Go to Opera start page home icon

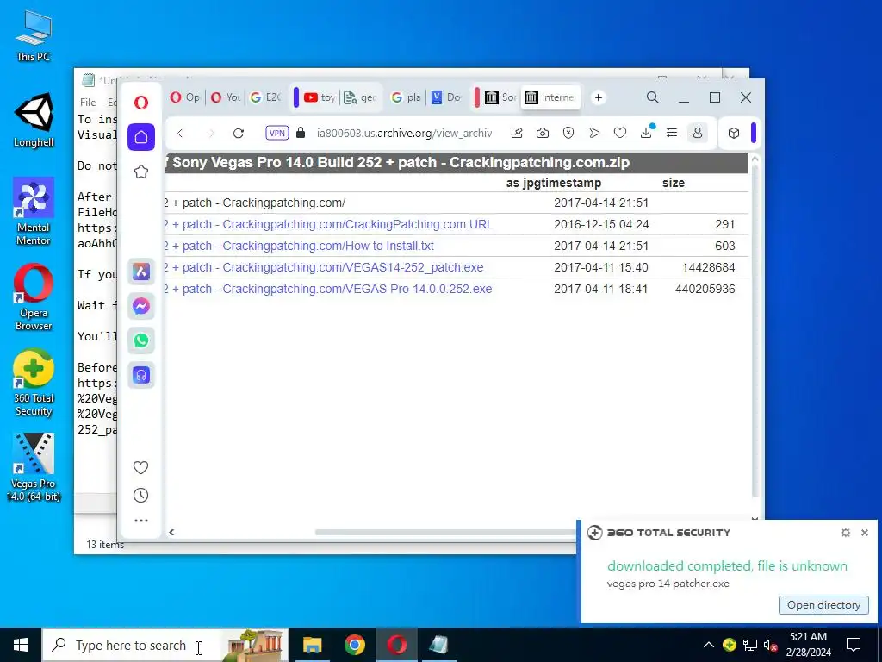pyautogui.click(x=141, y=137)
